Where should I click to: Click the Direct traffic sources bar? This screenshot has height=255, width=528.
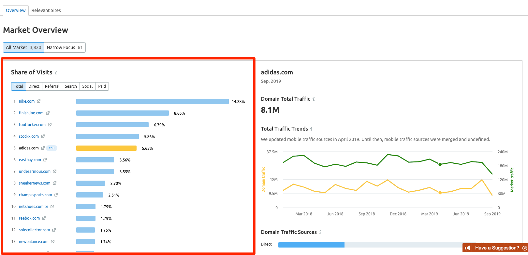(x=311, y=245)
